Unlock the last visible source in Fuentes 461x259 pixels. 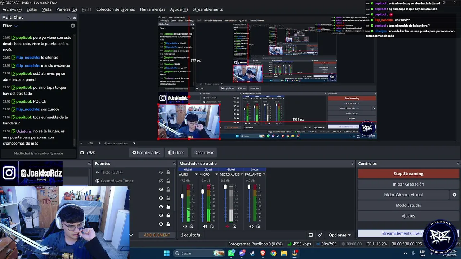point(168,224)
